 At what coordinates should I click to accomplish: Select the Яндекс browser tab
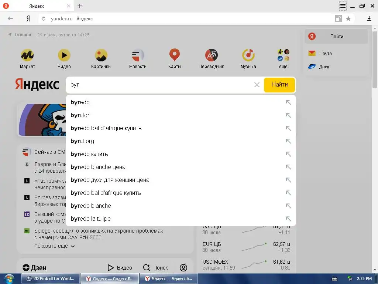[x=37, y=6]
